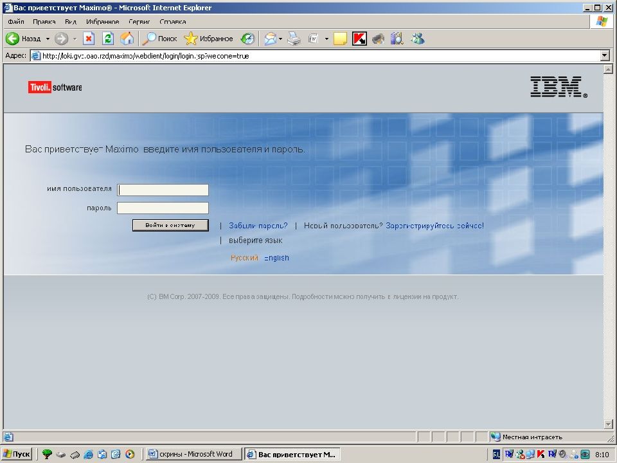The height and width of the screenshot is (463, 617).
Task: Click Вас приветствует M... taskbar button
Action: tap(292, 455)
